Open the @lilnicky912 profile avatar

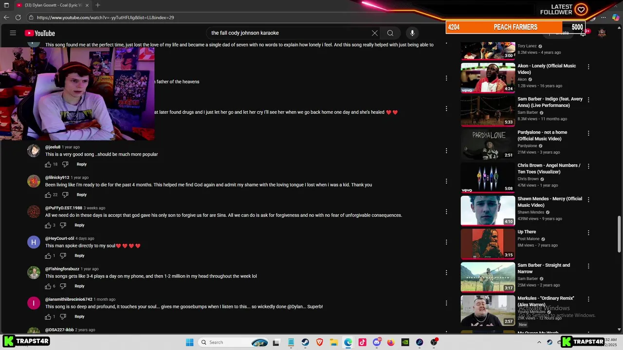click(x=34, y=181)
